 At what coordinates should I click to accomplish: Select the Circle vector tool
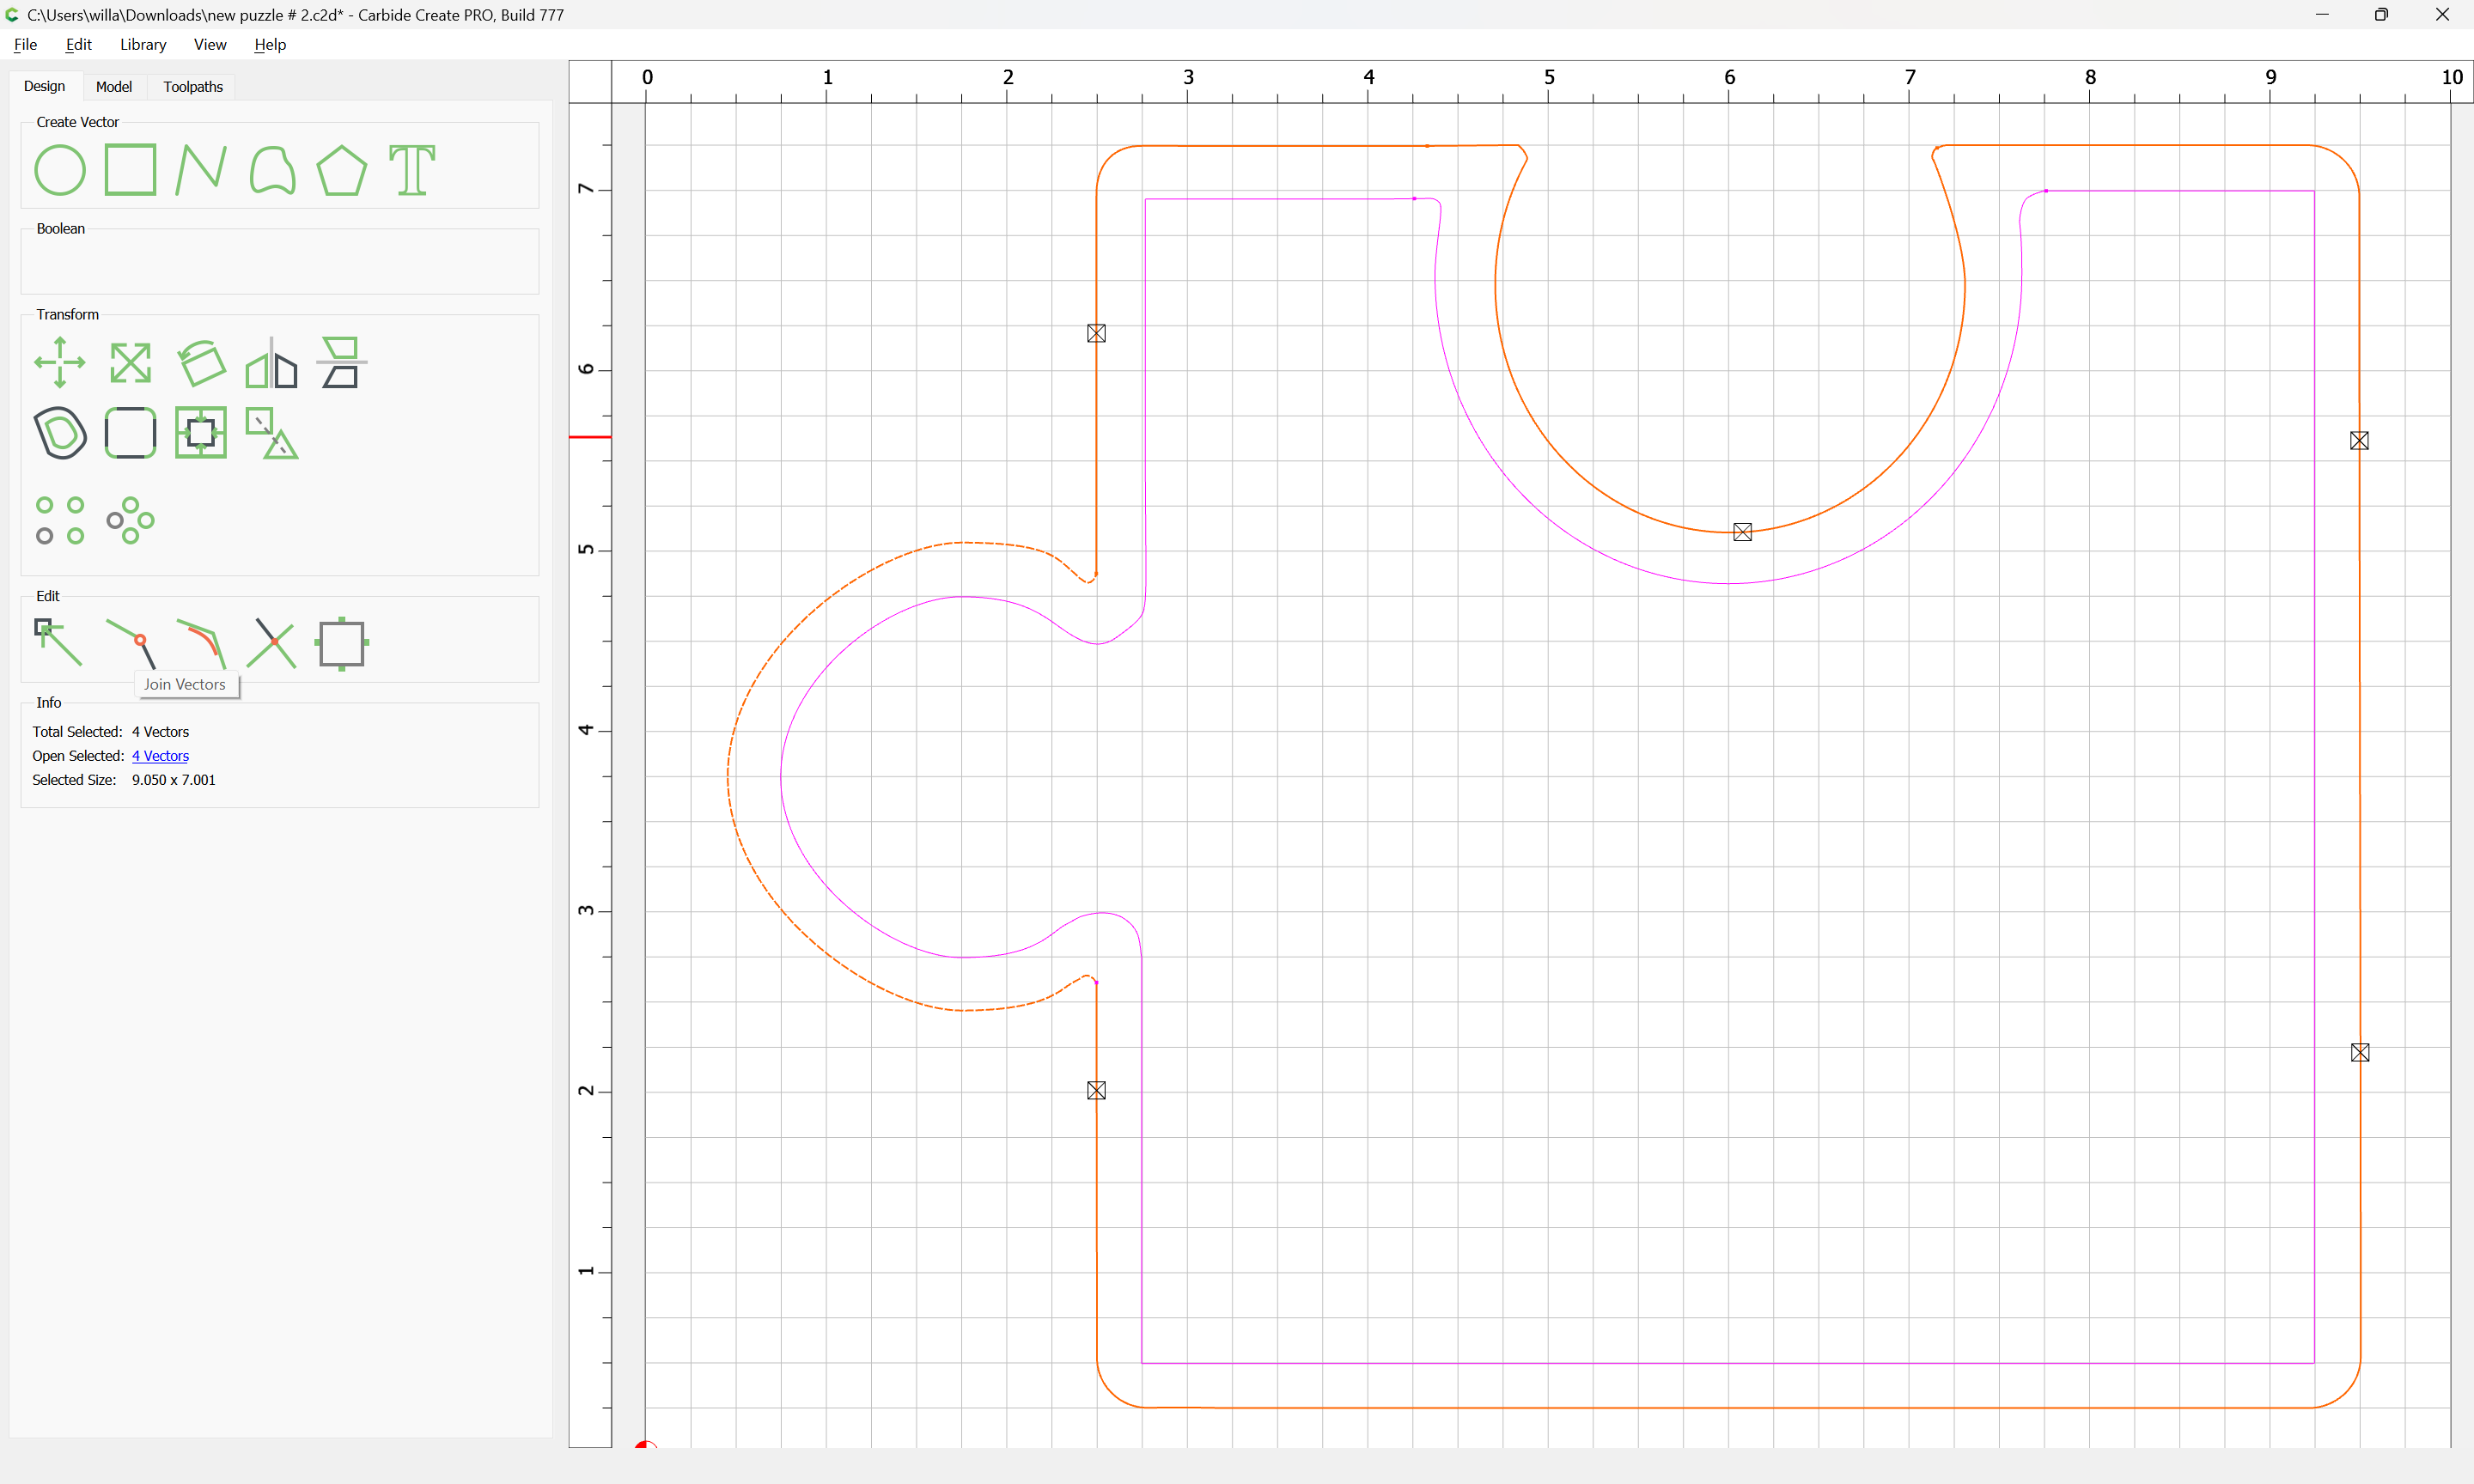[60, 170]
